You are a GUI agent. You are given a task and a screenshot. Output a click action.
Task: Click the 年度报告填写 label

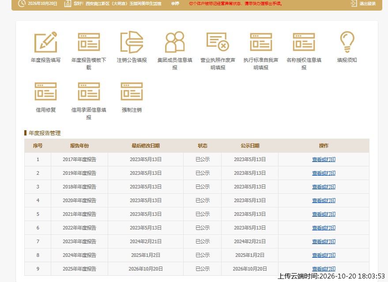click(46, 60)
